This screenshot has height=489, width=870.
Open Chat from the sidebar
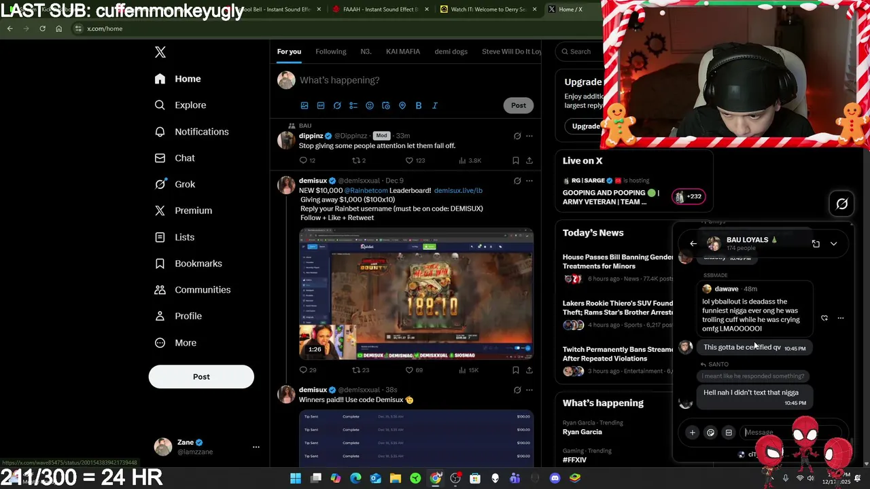click(175, 158)
